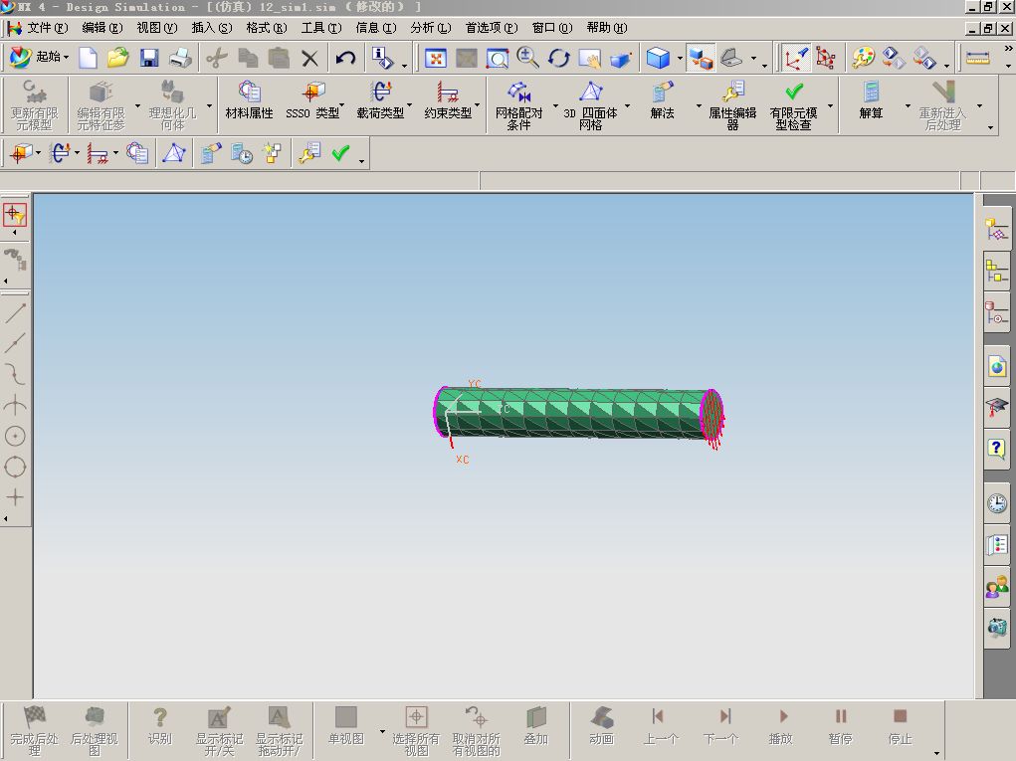Click the shaded cube display icon
This screenshot has width=1016, height=761.
[x=658, y=59]
